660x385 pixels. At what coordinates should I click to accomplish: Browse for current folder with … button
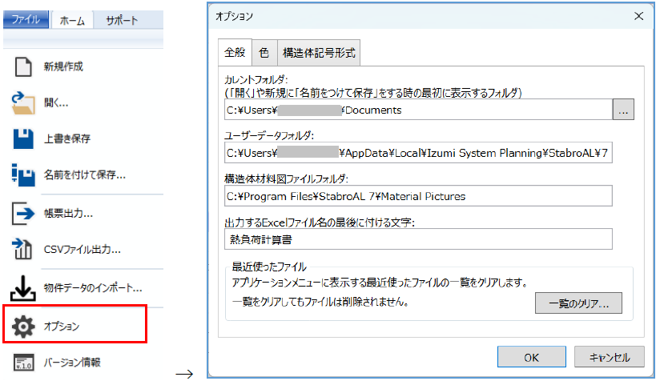623,110
